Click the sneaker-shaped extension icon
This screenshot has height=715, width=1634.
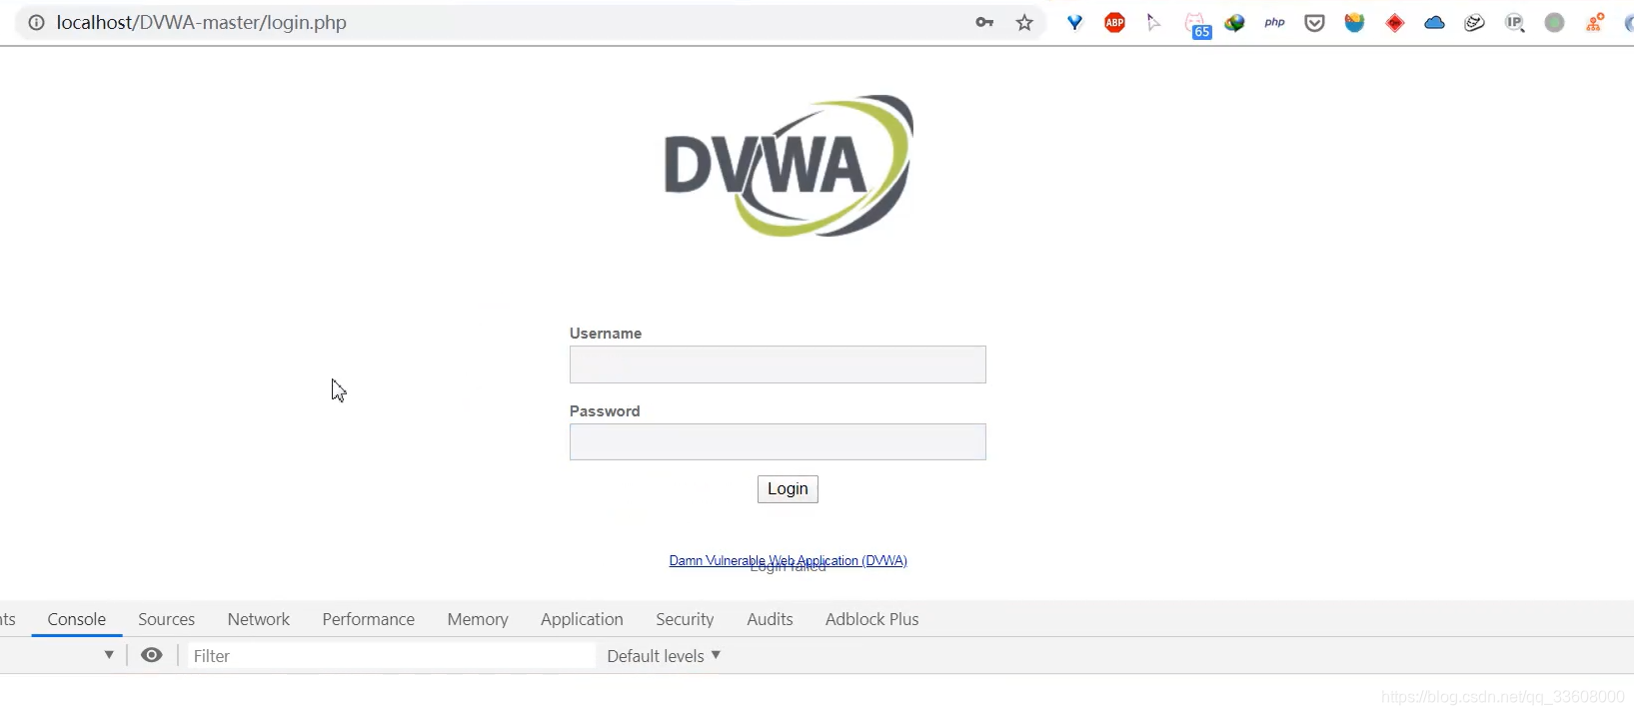[x=1475, y=22]
